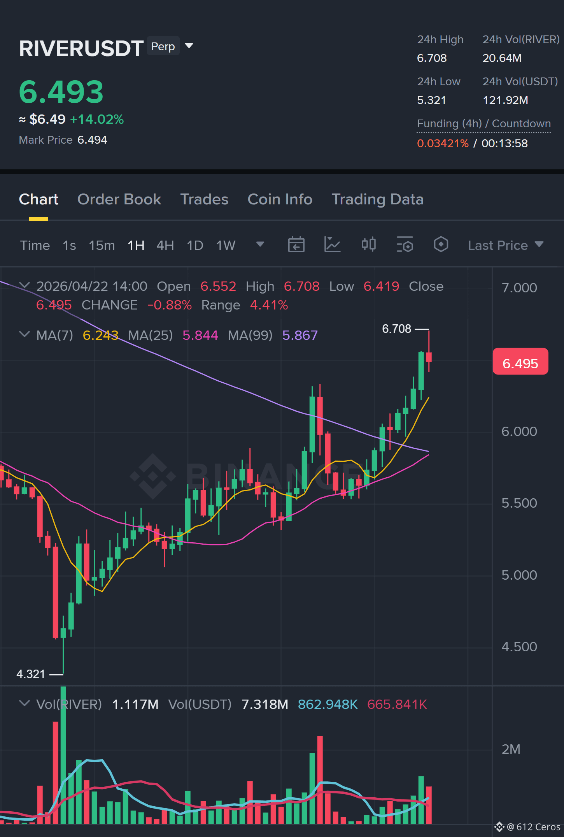Open the chart display settings icon
The height and width of the screenshot is (837, 564).
point(405,245)
